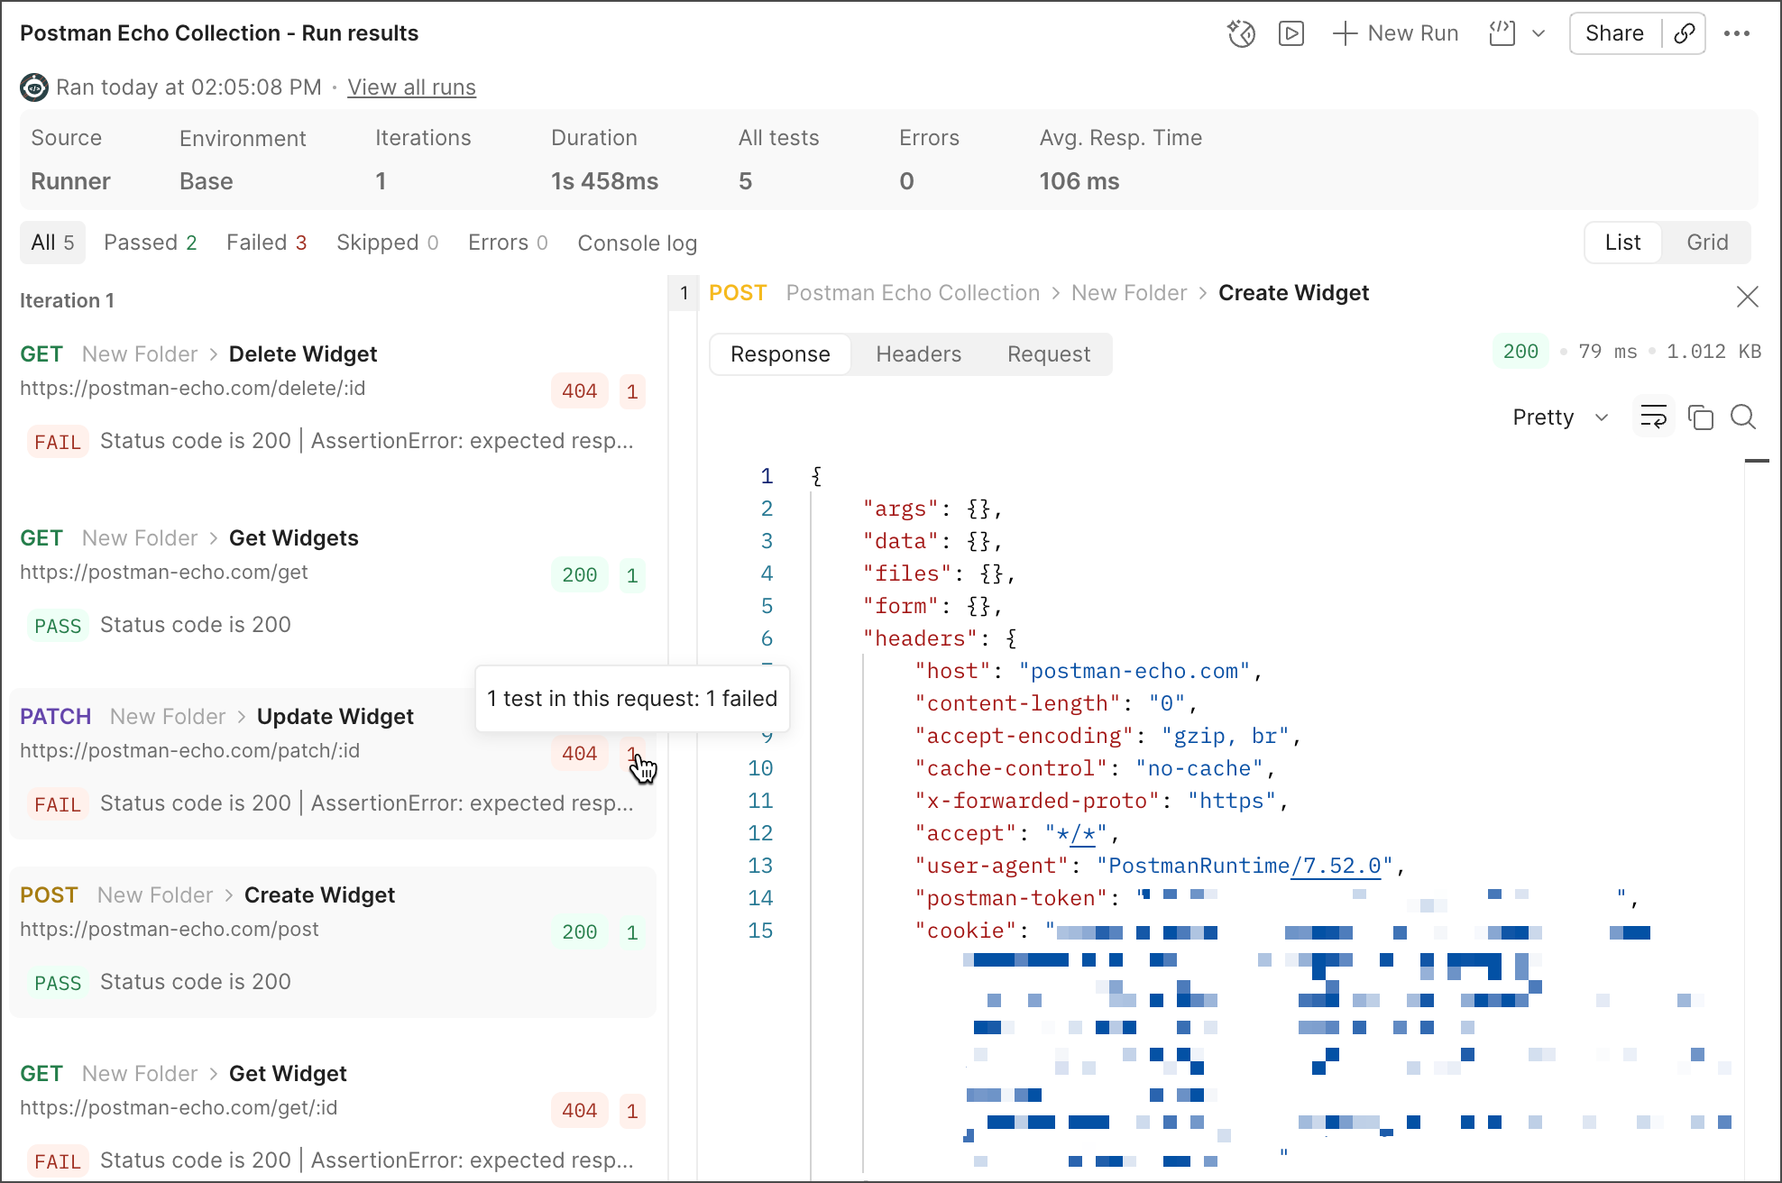Click the play run again icon
The height and width of the screenshot is (1183, 1782).
pos(1291,33)
